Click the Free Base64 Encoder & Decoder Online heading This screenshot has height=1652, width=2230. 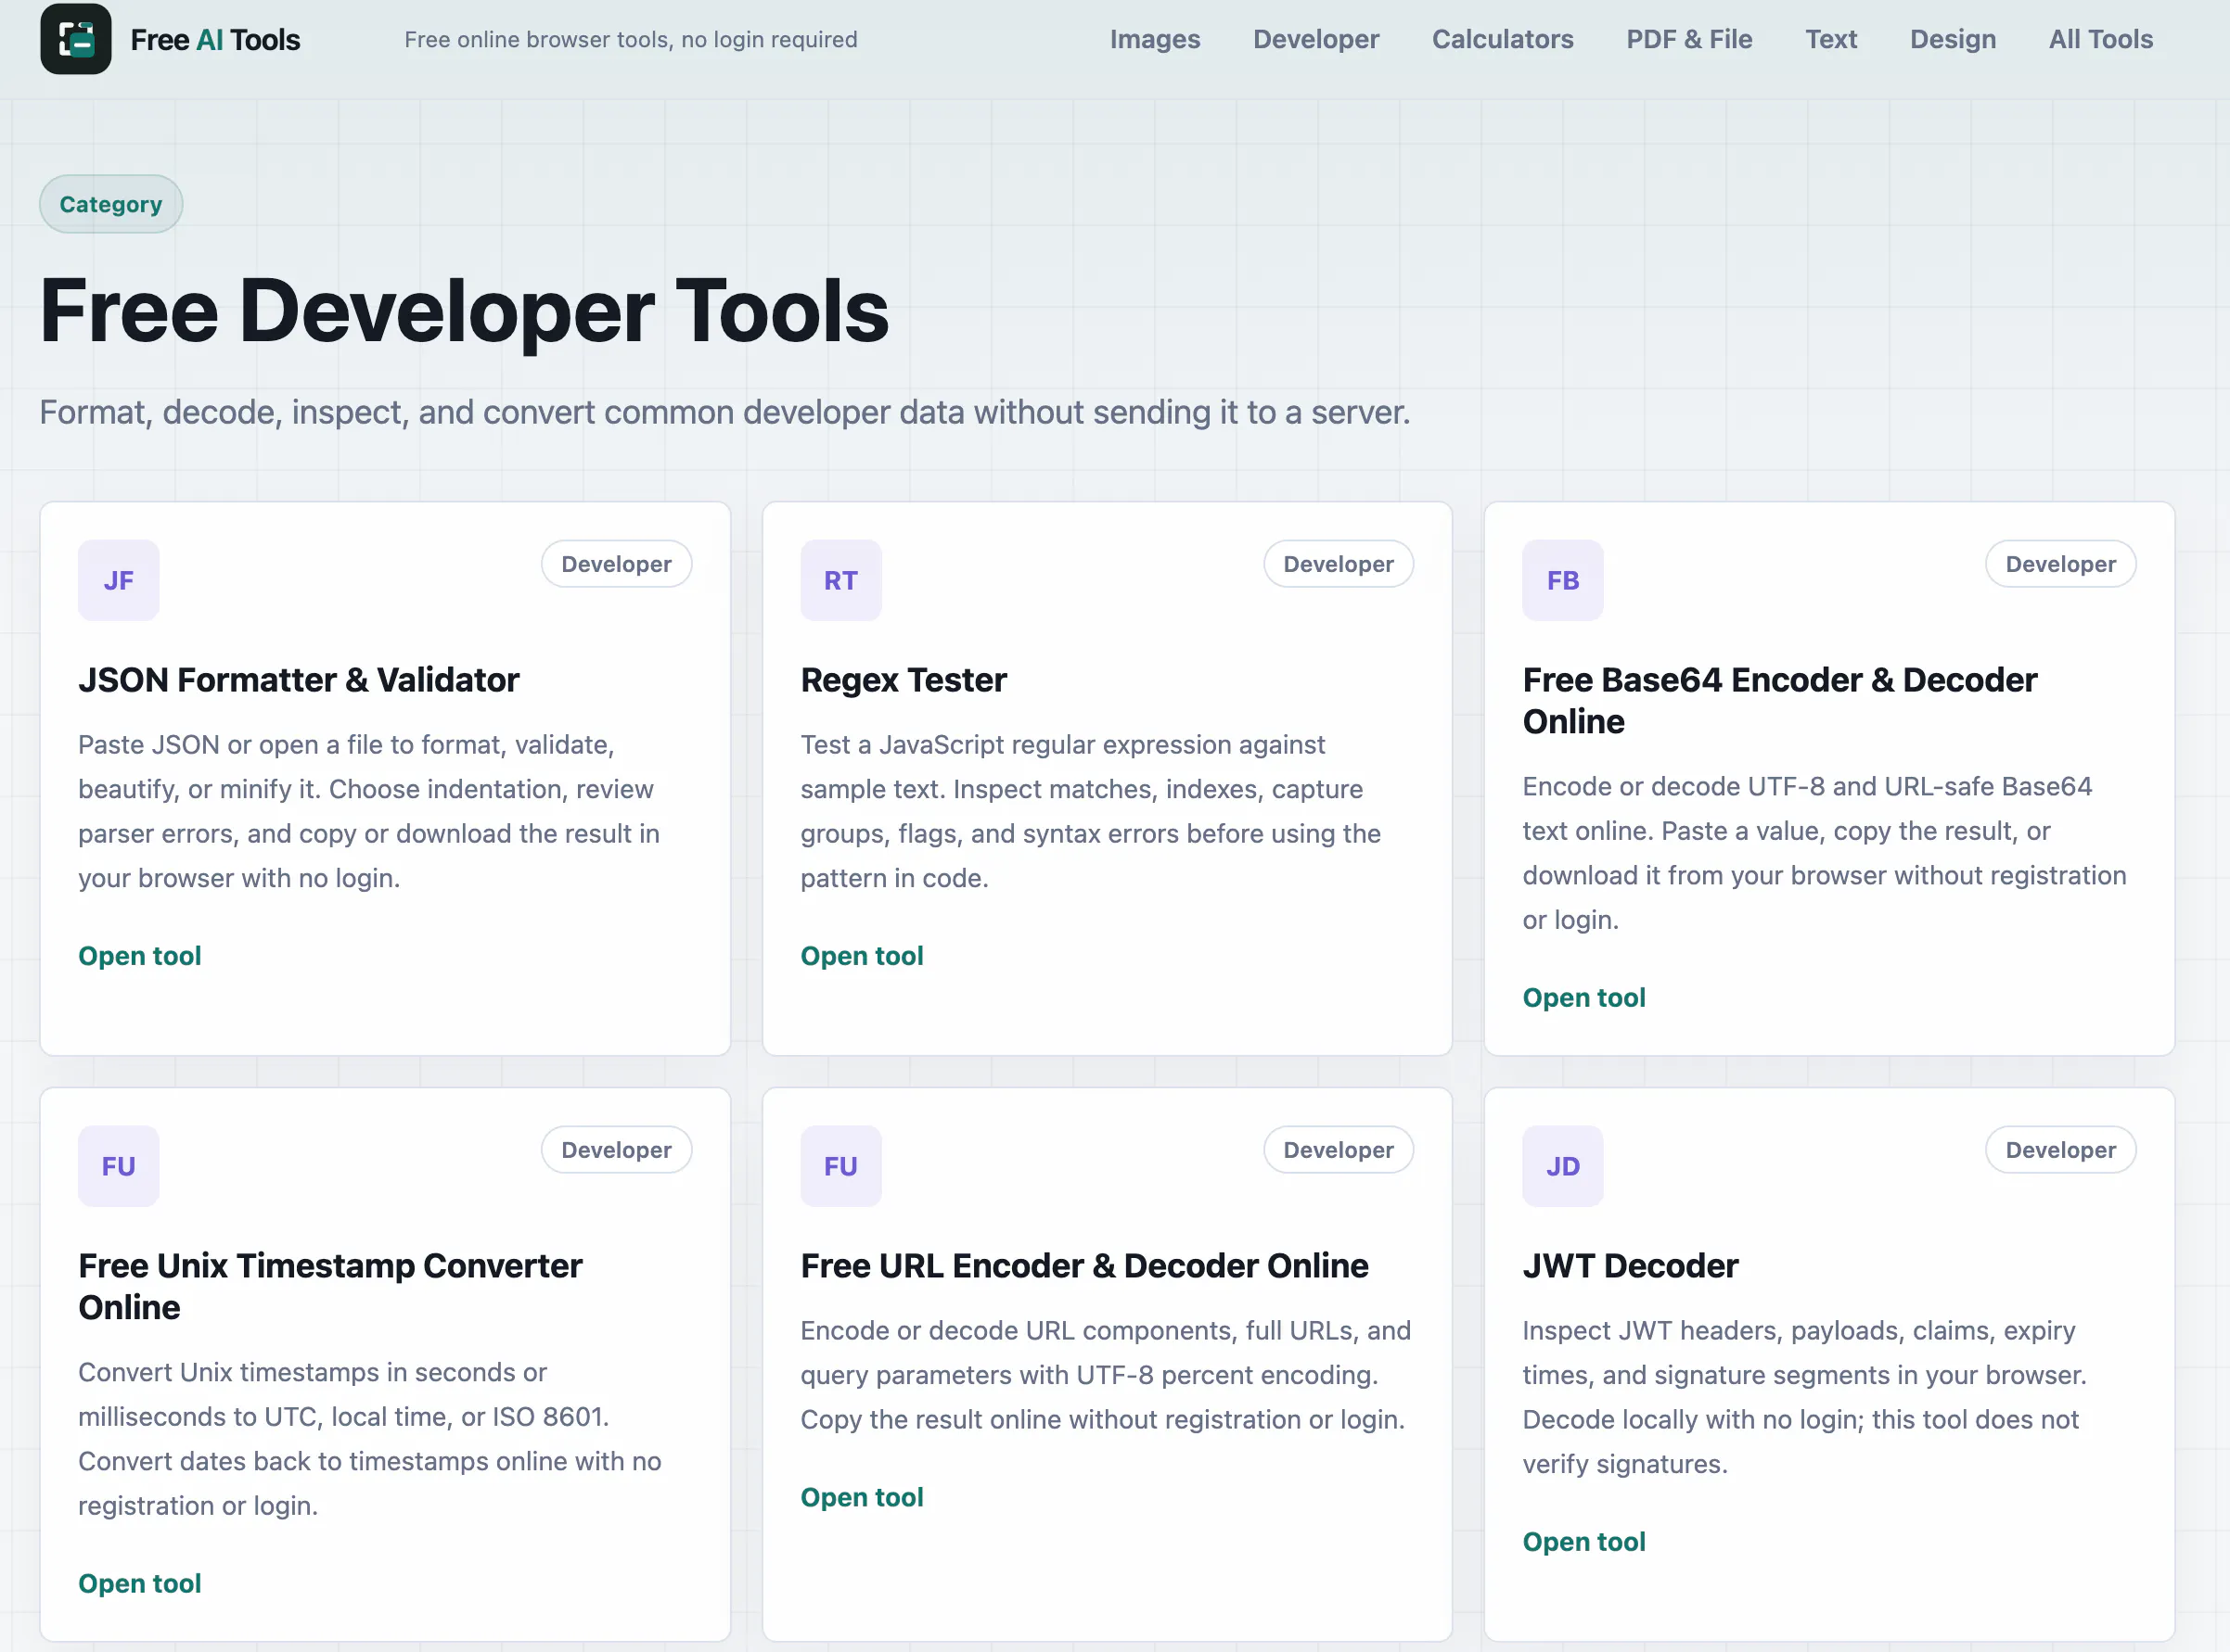pyautogui.click(x=1780, y=700)
